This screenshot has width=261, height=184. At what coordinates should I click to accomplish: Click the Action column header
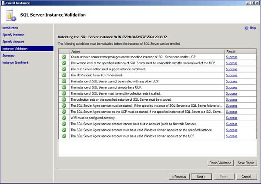[x=147, y=52]
